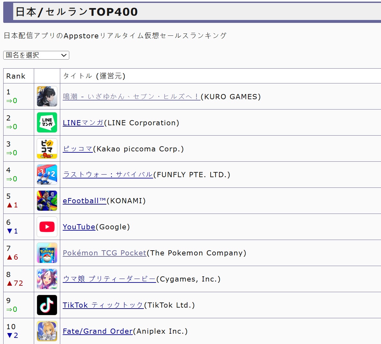Open the ピッコマ title link

(78, 149)
